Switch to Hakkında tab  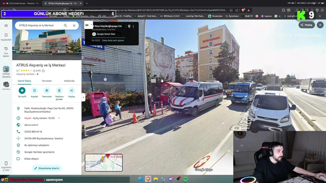pyautogui.click(x=69, y=81)
